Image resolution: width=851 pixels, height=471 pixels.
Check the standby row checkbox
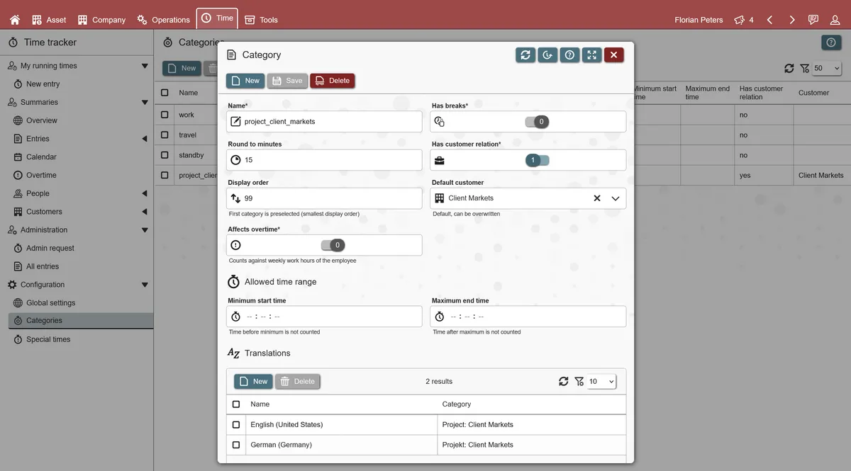tap(165, 155)
